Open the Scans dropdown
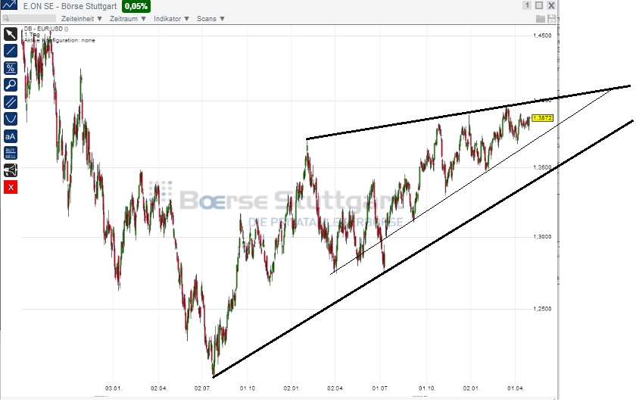Image resolution: width=636 pixels, height=405 pixels. tap(210, 19)
